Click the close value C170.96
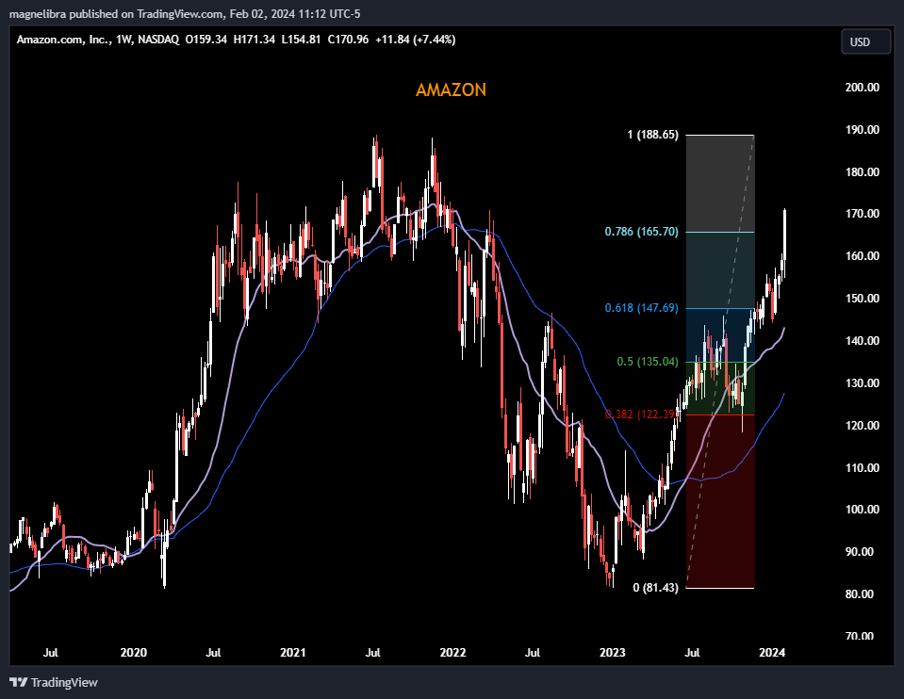The height and width of the screenshot is (699, 904). [348, 40]
